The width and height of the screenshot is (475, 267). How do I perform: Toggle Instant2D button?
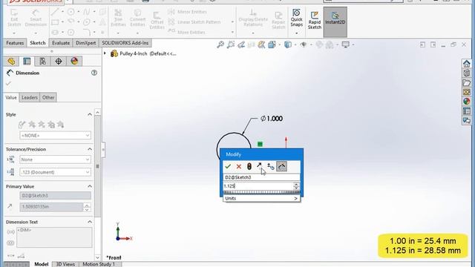[x=335, y=22]
